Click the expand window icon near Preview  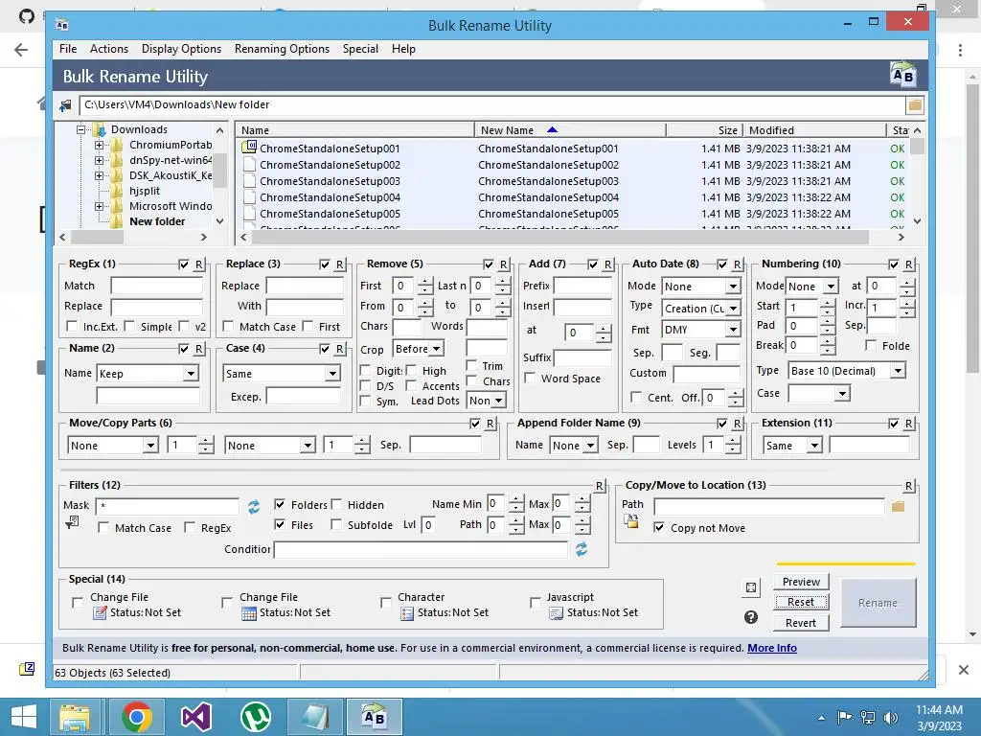[x=751, y=587]
